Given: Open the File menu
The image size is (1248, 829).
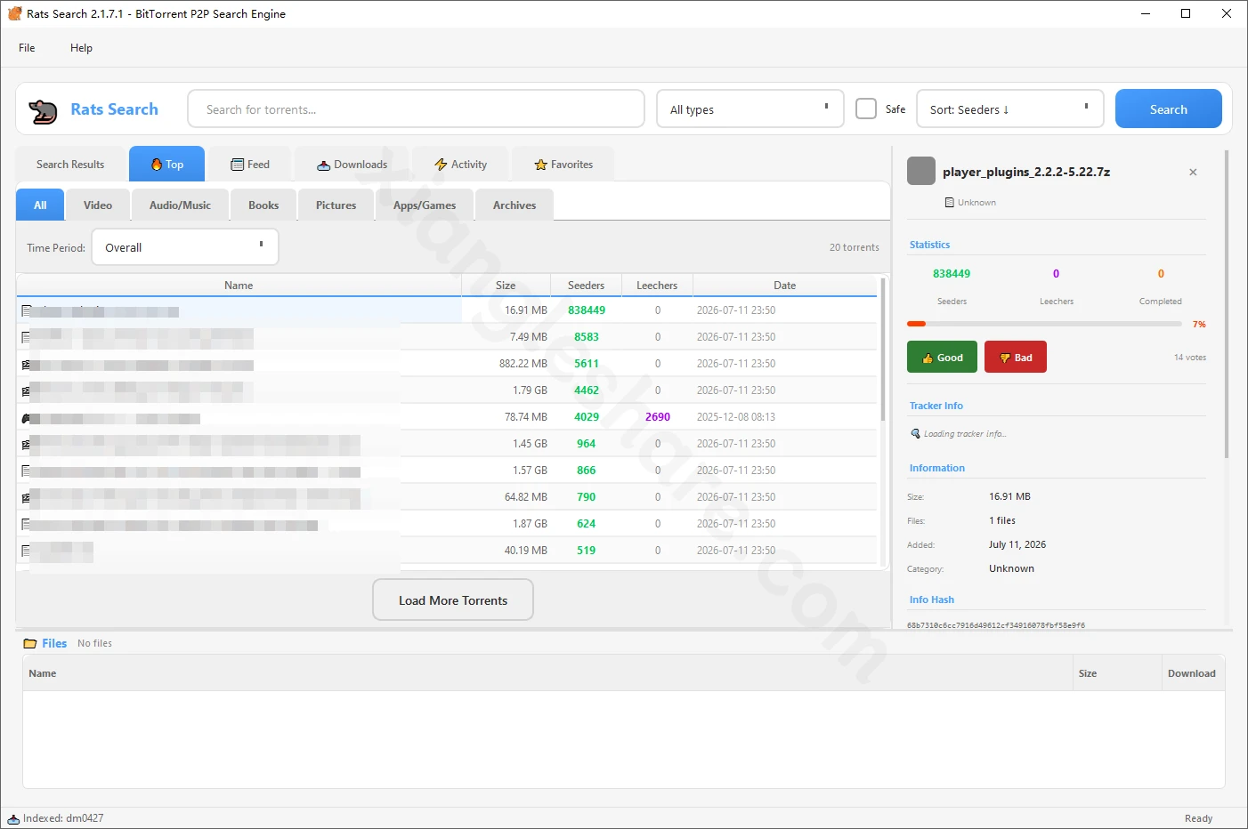Looking at the screenshot, I should coord(27,48).
